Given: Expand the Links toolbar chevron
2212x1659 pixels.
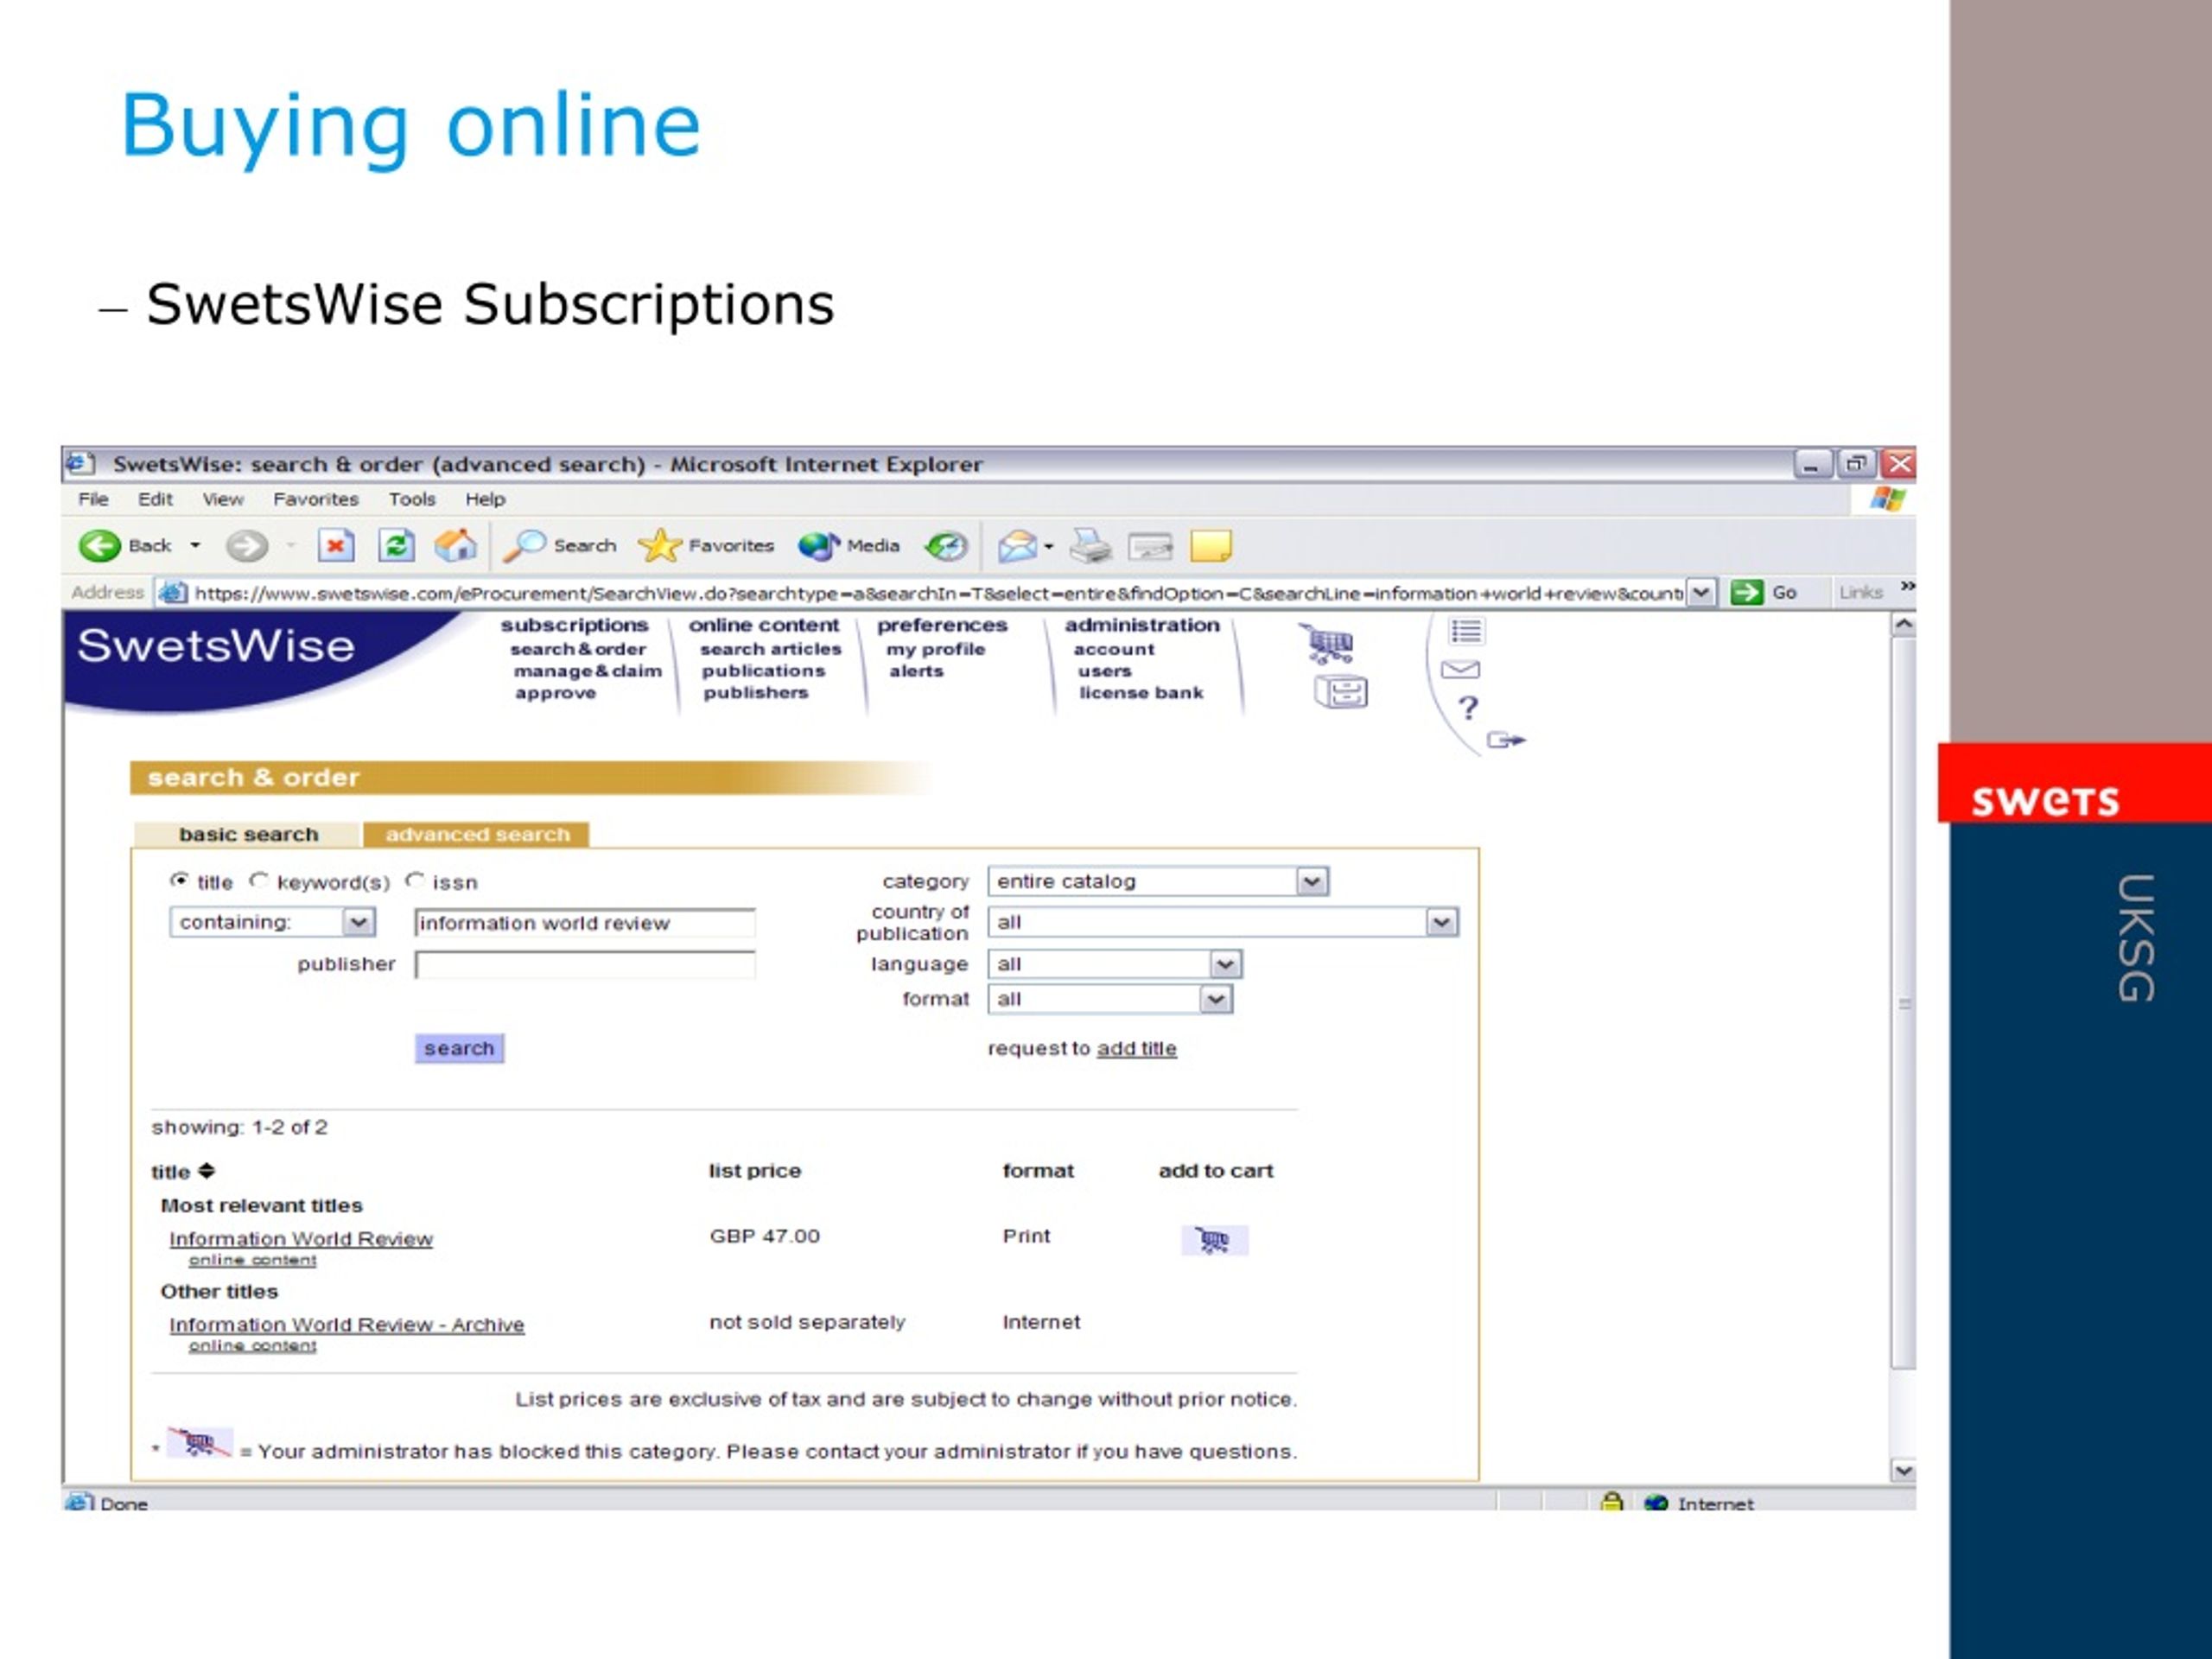Looking at the screenshot, I should click(x=1907, y=586).
